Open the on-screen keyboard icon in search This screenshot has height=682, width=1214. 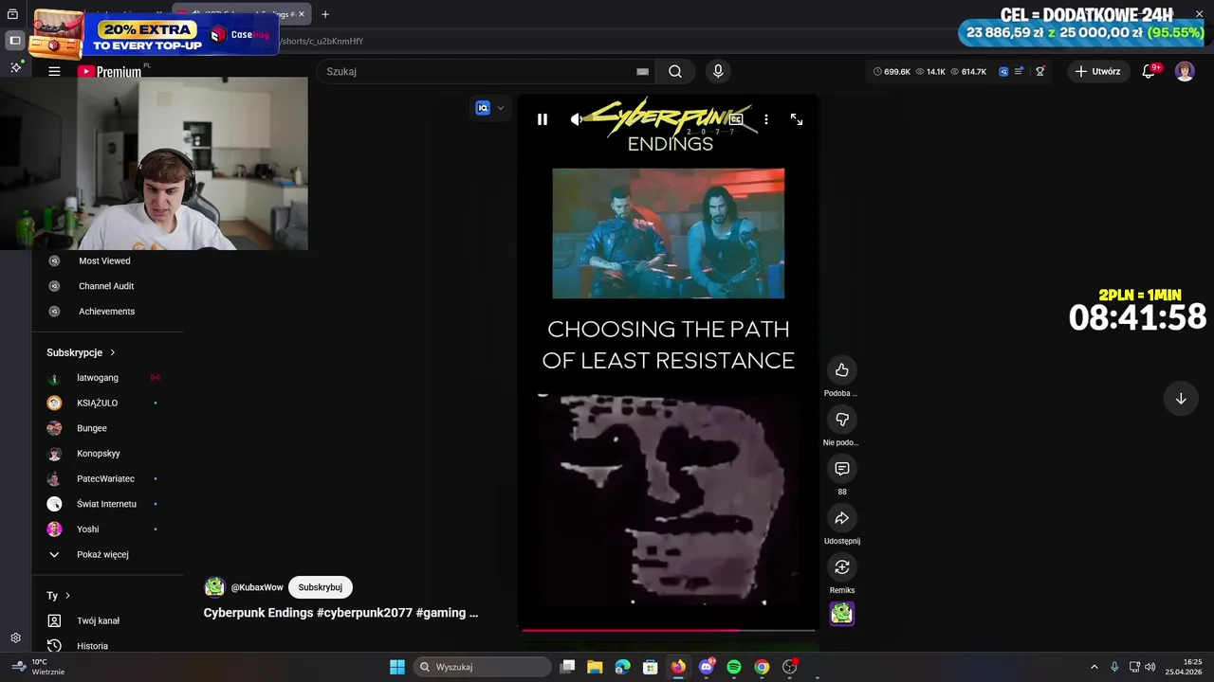pyautogui.click(x=642, y=71)
